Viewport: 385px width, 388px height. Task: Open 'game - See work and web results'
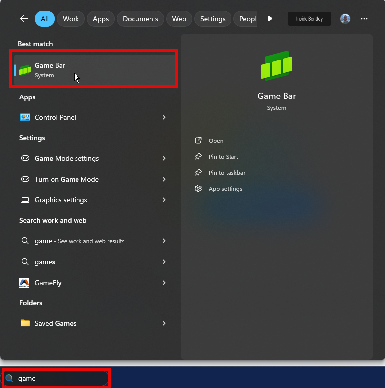[93, 241]
